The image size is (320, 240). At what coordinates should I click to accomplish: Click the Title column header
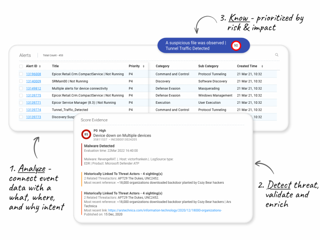pyautogui.click(x=55, y=66)
